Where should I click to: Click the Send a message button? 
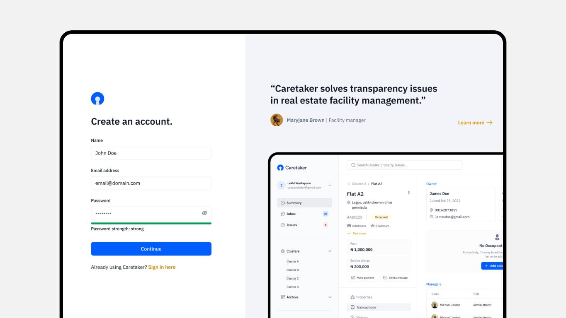pos(396,278)
